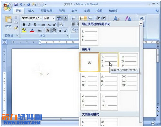Save the document via quick access
Viewport: 161px width, 127px height.
(x=16, y=4)
